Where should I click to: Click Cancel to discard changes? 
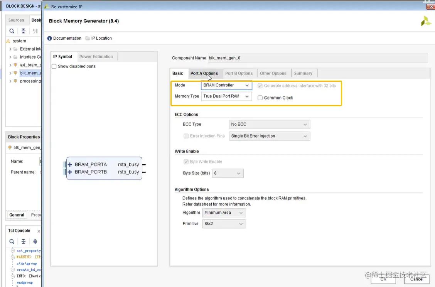[x=417, y=279]
